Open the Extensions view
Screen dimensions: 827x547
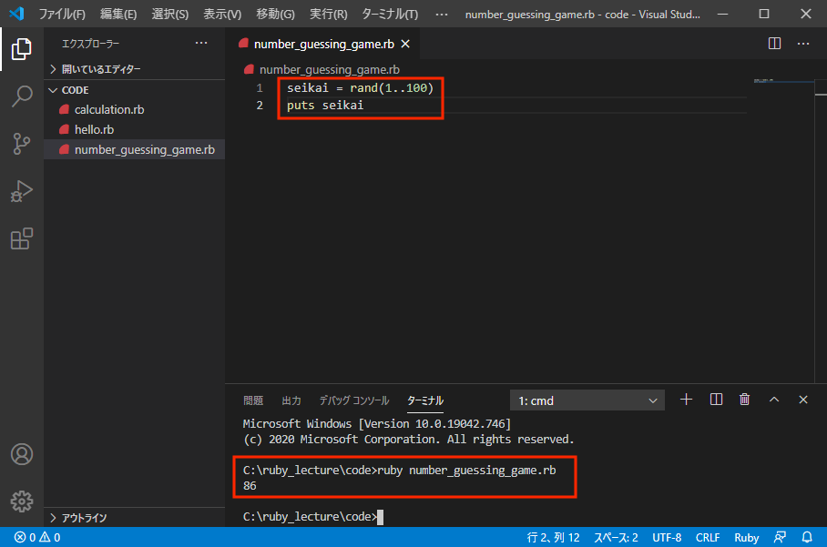[x=22, y=238]
